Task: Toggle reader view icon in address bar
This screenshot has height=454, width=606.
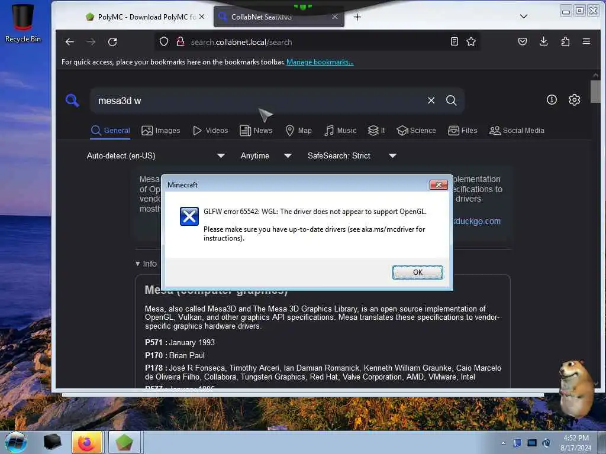Action: point(454,41)
